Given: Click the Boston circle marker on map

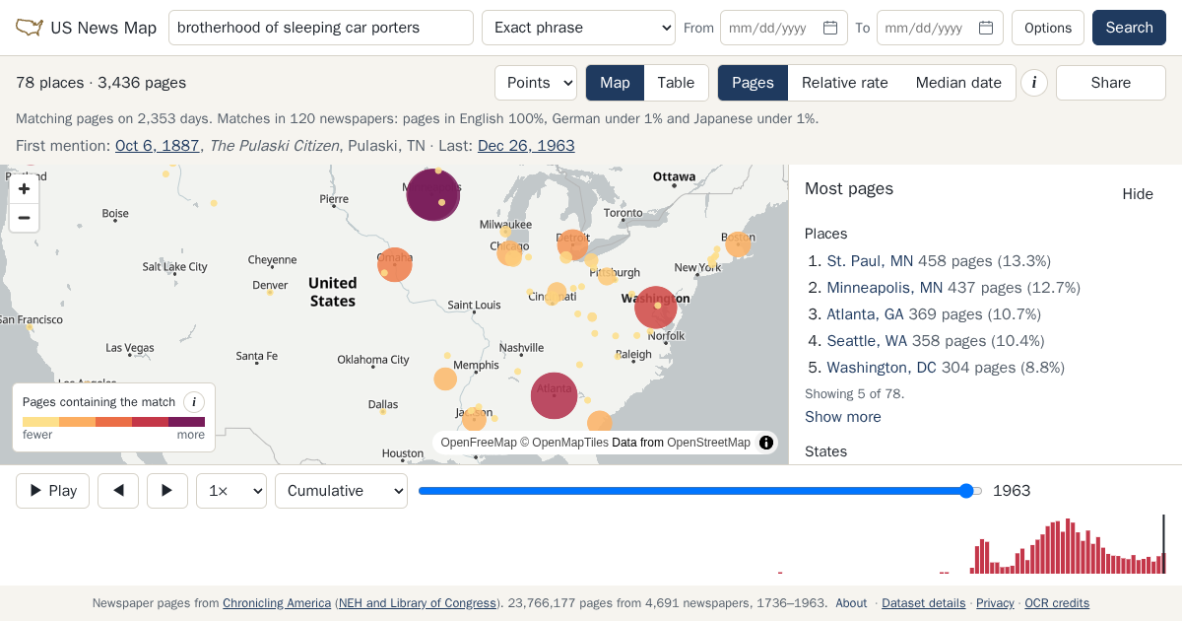Looking at the screenshot, I should point(738,244).
